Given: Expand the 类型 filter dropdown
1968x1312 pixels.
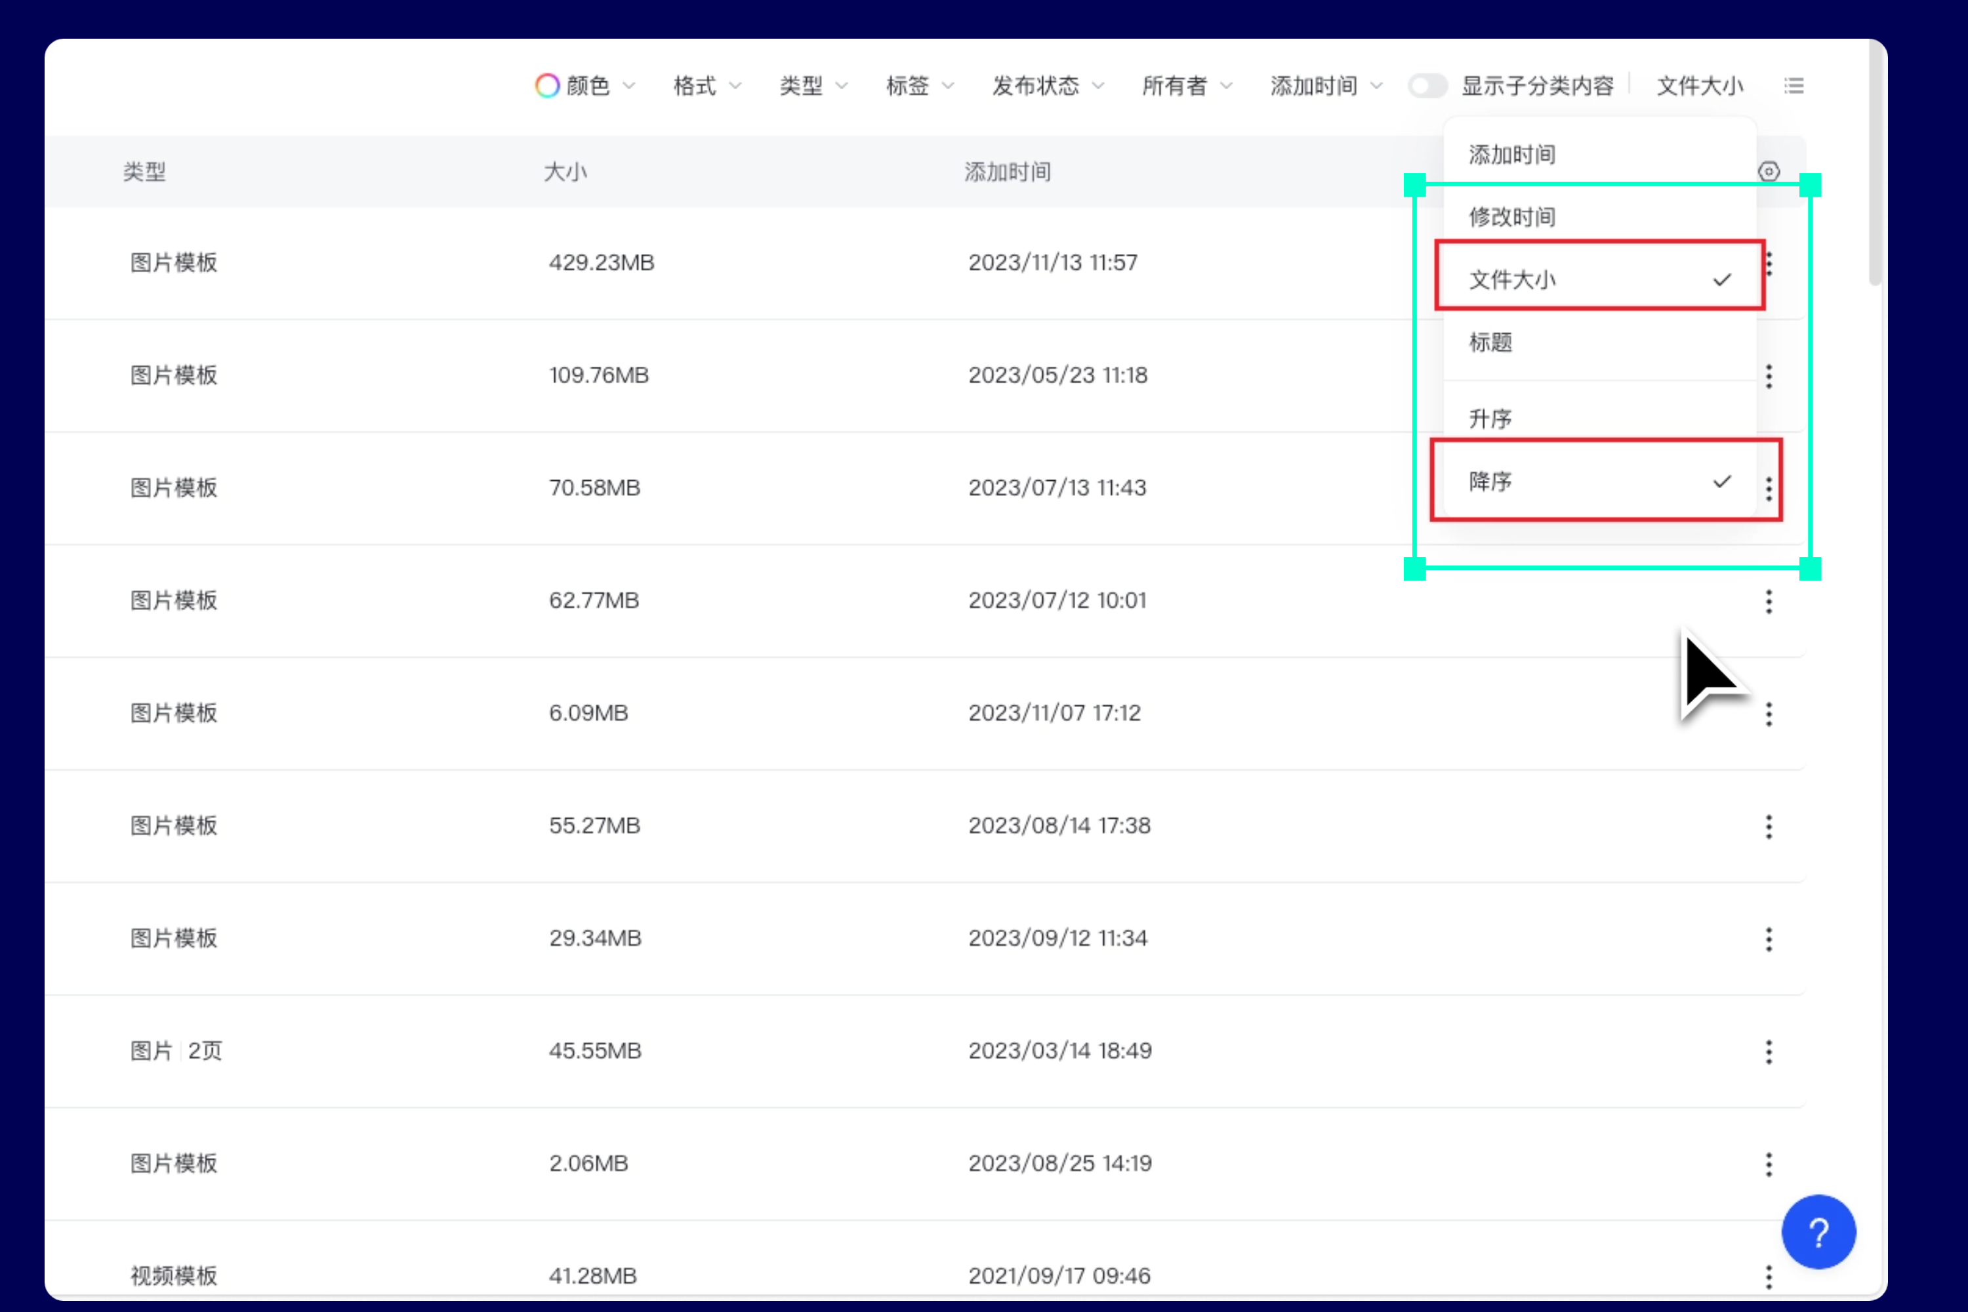Looking at the screenshot, I should click(813, 85).
